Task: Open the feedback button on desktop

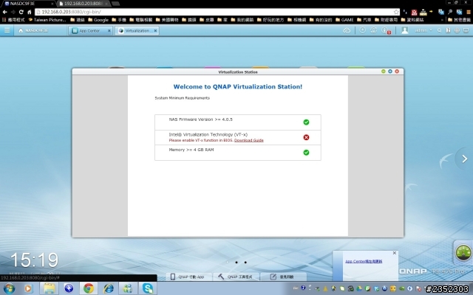Action: 283,277
